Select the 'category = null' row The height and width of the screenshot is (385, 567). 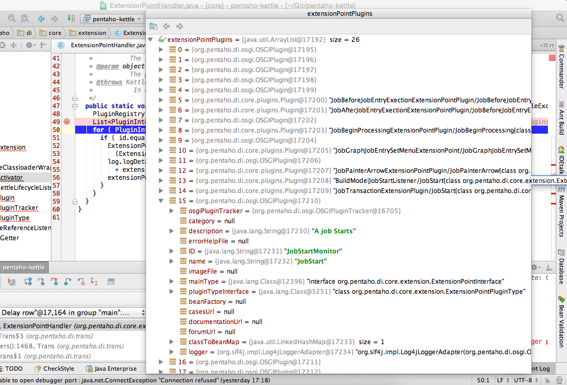[339, 221]
